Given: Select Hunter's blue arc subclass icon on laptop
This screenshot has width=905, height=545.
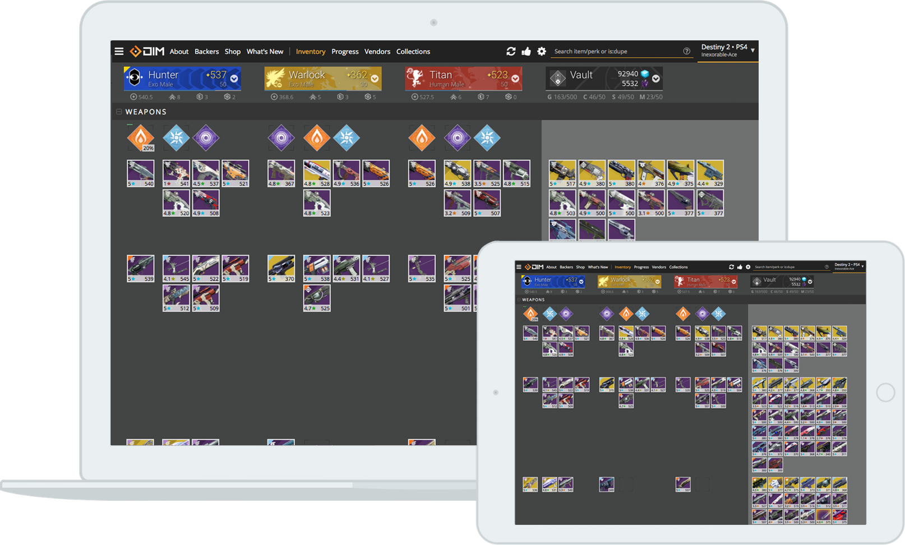Looking at the screenshot, I should point(176,138).
